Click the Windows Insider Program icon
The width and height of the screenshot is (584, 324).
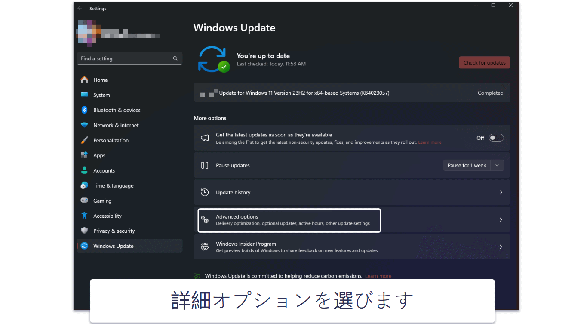tap(205, 247)
